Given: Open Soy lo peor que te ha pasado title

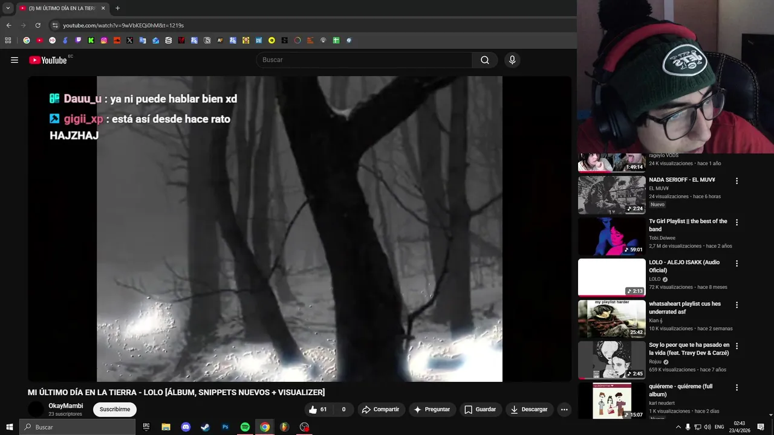Looking at the screenshot, I should point(689,349).
